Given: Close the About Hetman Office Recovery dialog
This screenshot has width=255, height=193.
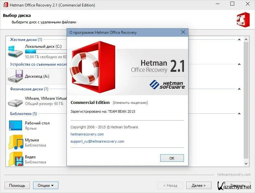Looking at the screenshot, I should 183,32.
